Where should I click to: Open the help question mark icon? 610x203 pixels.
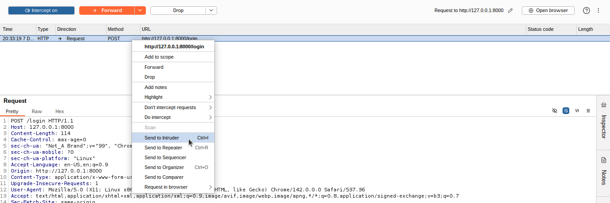click(x=586, y=10)
